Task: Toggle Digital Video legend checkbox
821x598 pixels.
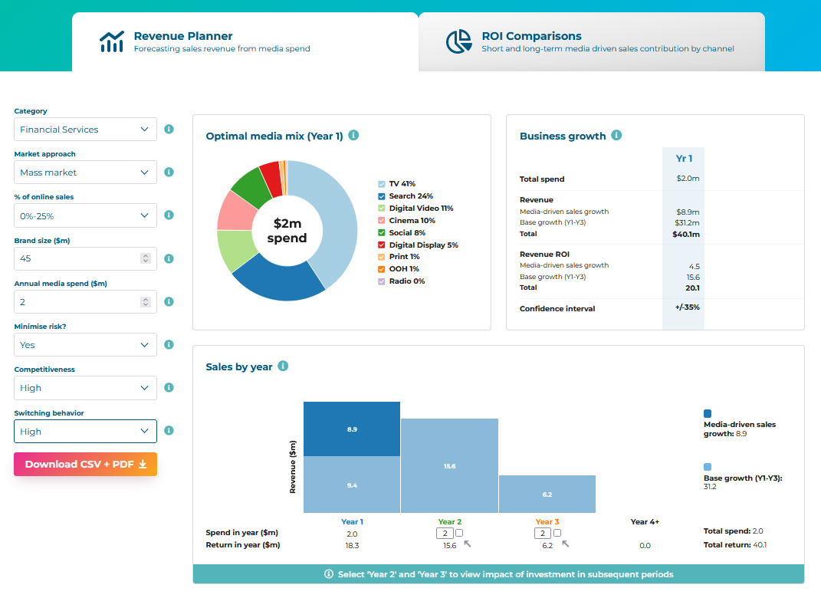Action: coord(382,209)
